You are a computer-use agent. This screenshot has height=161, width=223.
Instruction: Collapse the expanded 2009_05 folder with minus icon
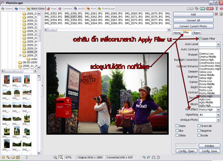[x=20, y=55]
